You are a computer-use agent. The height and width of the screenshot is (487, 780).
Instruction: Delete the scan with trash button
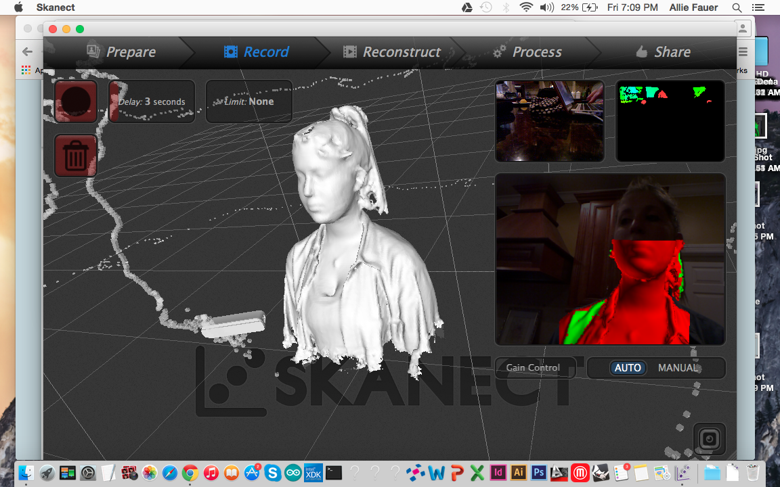76,156
